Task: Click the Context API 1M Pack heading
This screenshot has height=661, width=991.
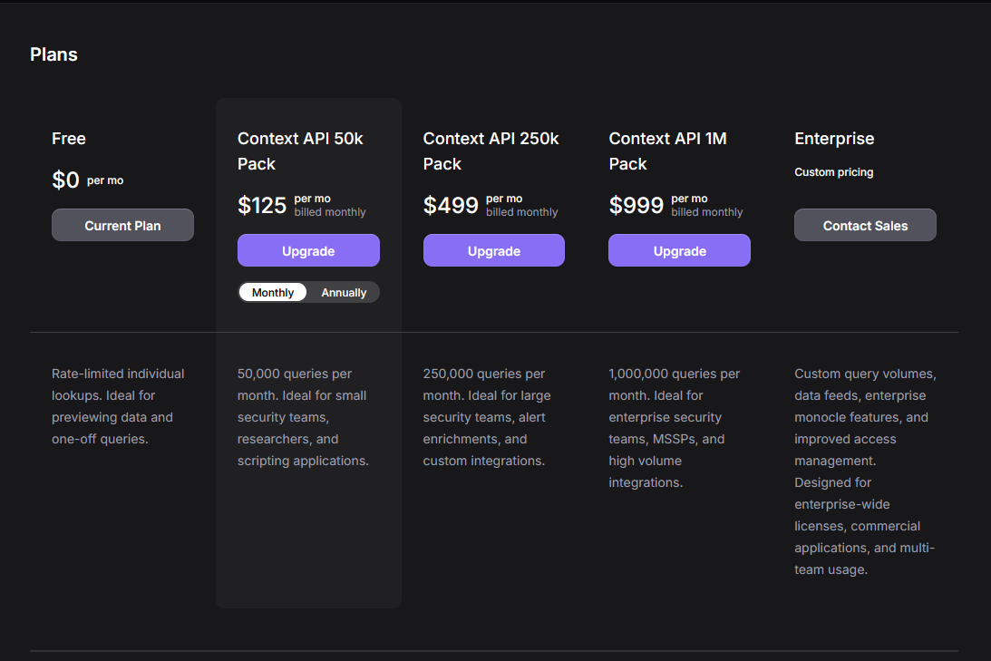Action: click(667, 151)
